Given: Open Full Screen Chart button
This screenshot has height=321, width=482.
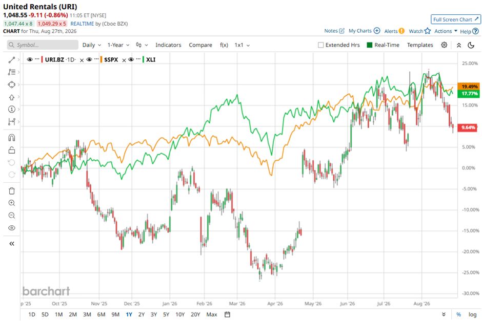Looking at the screenshot, I should click(455, 19).
